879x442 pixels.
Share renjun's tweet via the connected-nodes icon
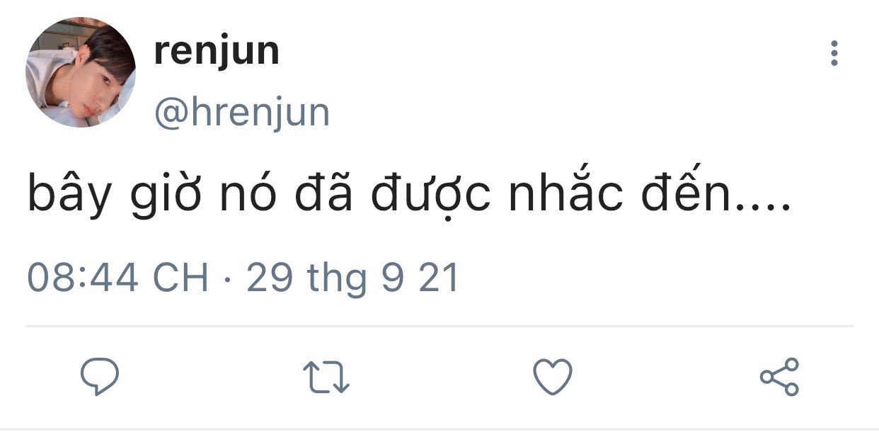pos(779,377)
